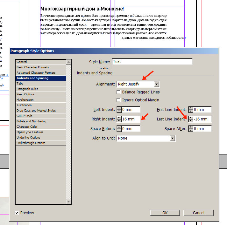
Task: Select Basic Character Formats category
Action: pos(41,67)
